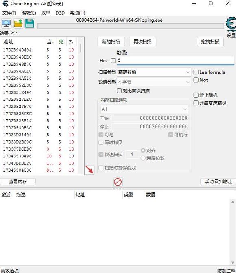This screenshot has height=273, width=236.
Task: Click the 查看内存 button
Action: pos(18,181)
